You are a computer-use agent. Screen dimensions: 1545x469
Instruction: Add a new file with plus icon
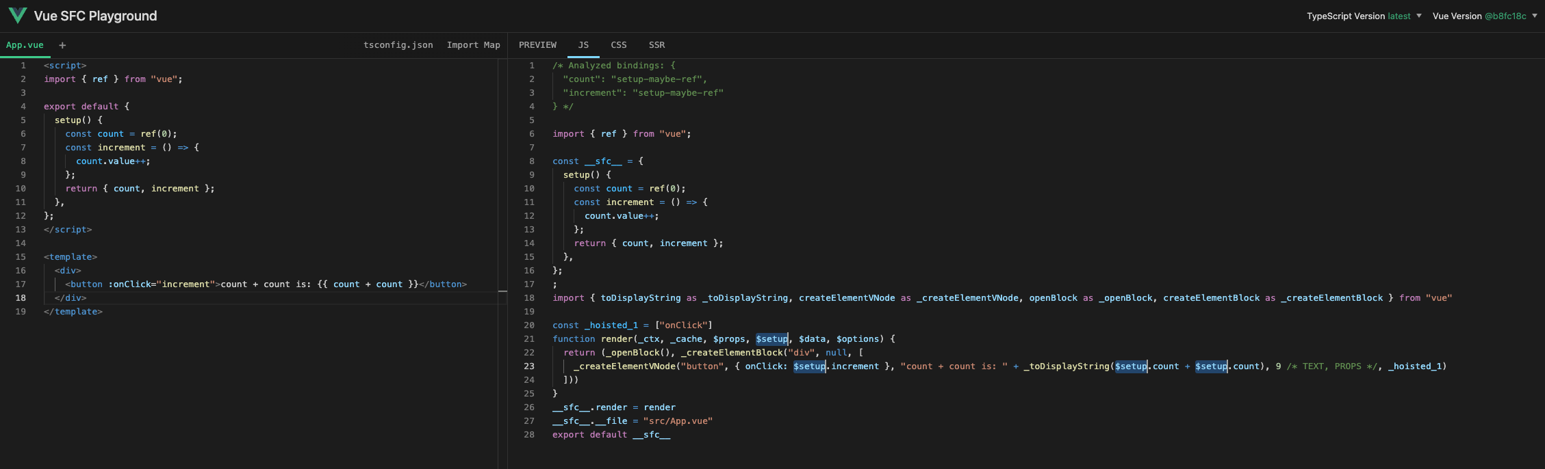(62, 45)
